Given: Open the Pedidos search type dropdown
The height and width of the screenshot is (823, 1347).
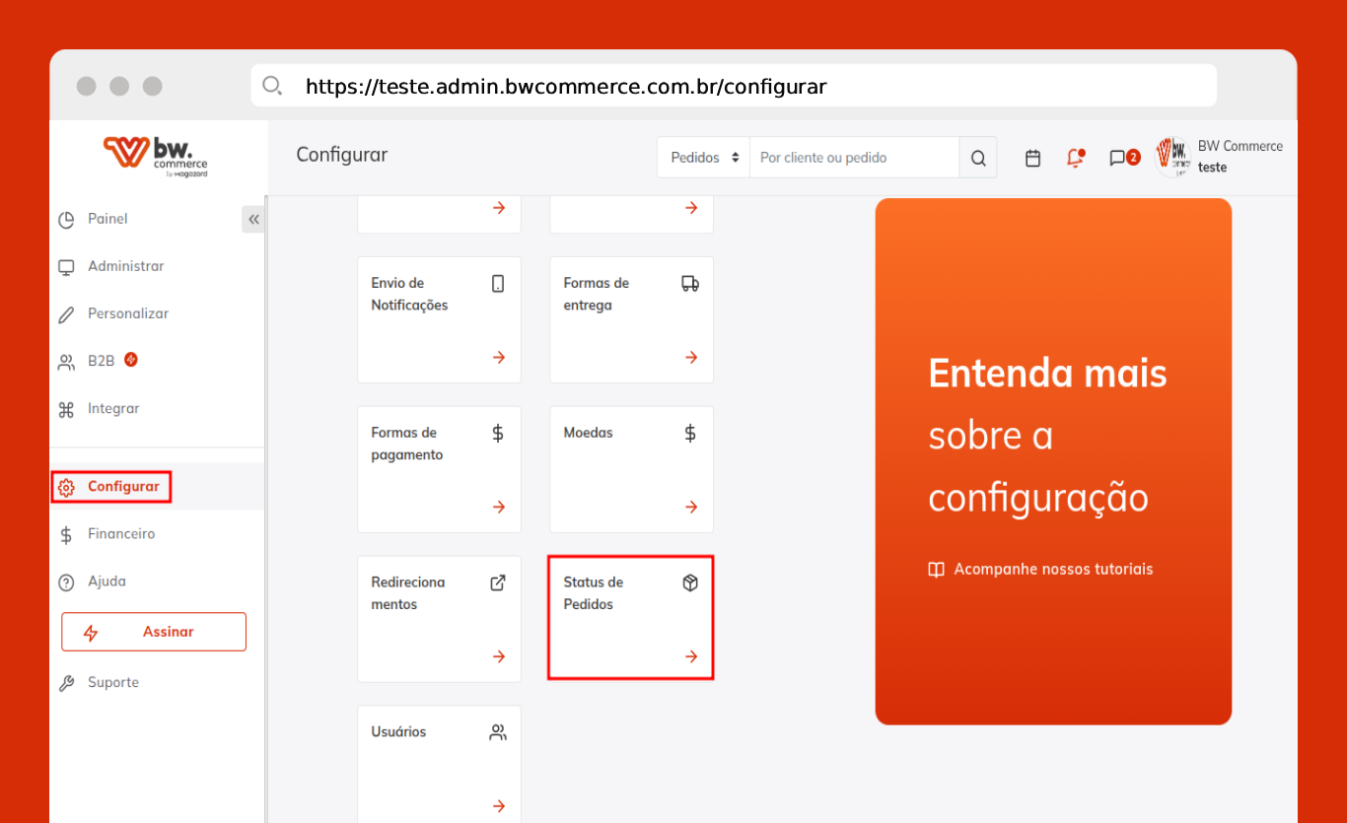Looking at the screenshot, I should pyautogui.click(x=703, y=158).
